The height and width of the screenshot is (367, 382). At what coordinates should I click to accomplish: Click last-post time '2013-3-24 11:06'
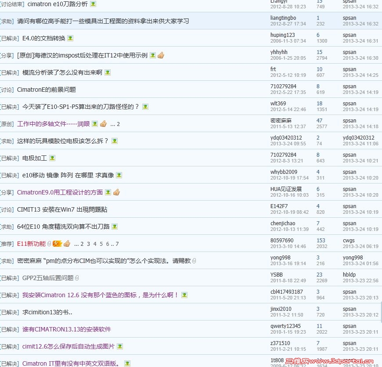point(360,144)
